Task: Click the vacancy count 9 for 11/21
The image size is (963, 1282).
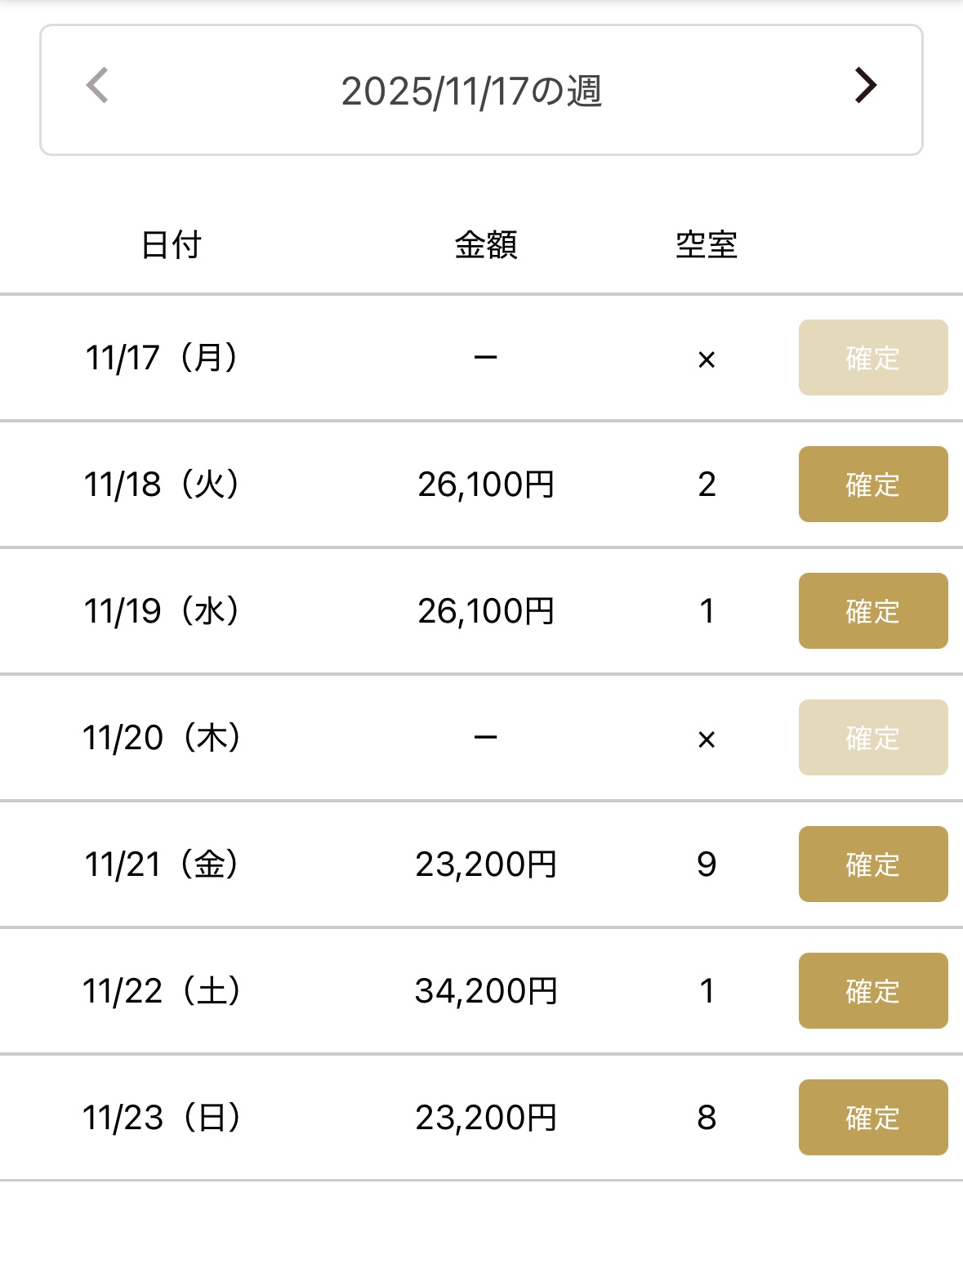Action: [x=707, y=864]
